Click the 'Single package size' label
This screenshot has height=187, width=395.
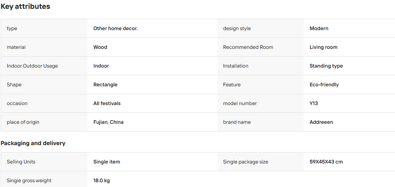[x=246, y=162]
